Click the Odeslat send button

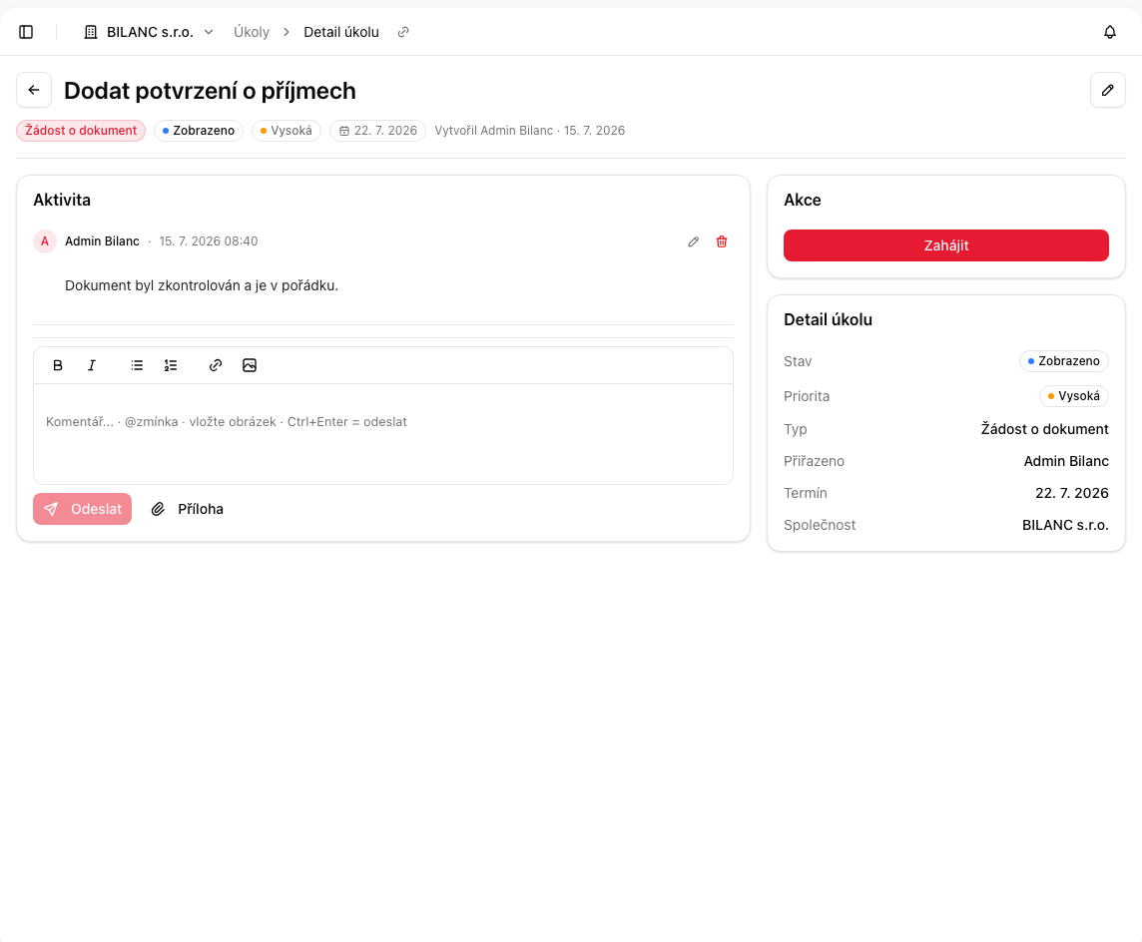tap(82, 509)
